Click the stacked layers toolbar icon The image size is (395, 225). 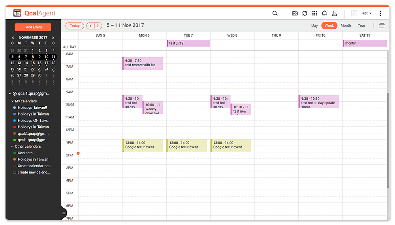pos(334,13)
